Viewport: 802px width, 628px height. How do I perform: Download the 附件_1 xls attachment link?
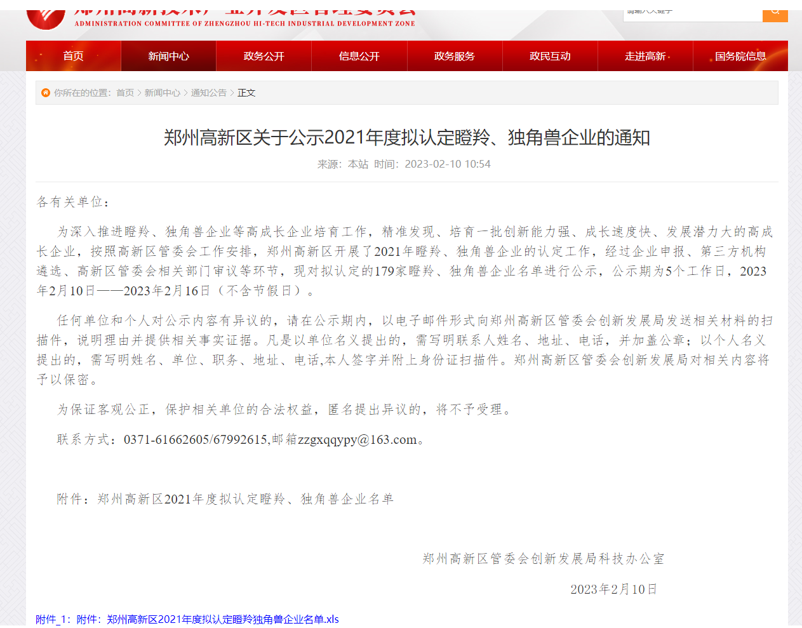pyautogui.click(x=187, y=619)
